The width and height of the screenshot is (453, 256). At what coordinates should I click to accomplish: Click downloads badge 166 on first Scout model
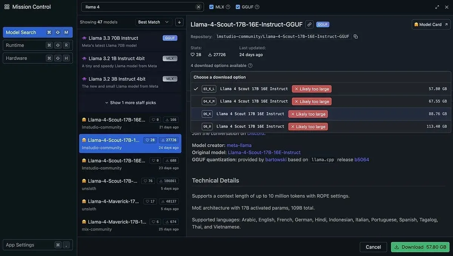[x=171, y=120]
